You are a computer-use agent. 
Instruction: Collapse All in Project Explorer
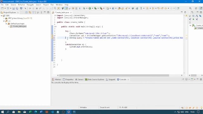click(27, 12)
